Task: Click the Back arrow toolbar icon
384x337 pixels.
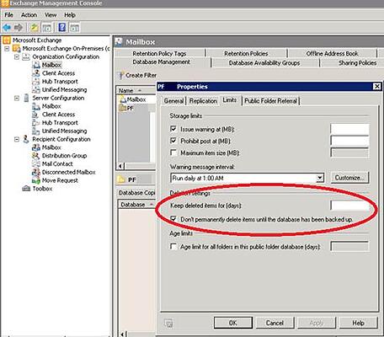Action: [7, 27]
